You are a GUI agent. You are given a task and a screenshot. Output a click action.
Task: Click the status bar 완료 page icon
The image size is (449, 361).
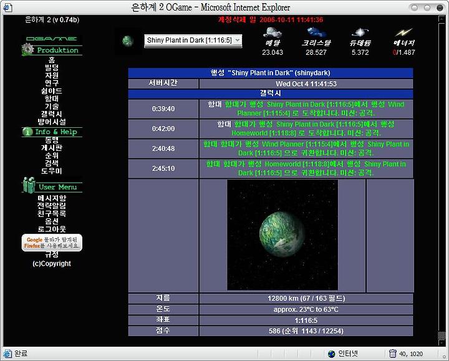click(x=7, y=354)
